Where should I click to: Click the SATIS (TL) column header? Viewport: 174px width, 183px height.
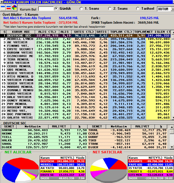click(84, 32)
